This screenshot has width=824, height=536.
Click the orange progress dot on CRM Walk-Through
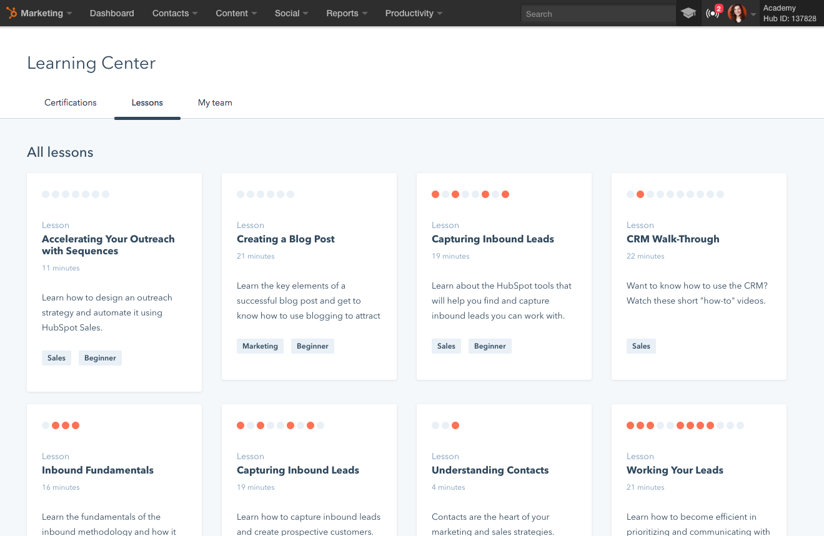coord(640,194)
